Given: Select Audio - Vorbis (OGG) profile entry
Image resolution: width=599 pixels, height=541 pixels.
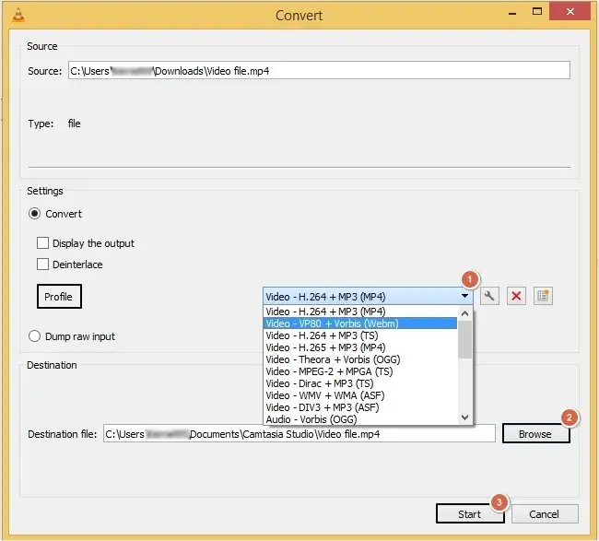Looking at the screenshot, I should 359,418.
